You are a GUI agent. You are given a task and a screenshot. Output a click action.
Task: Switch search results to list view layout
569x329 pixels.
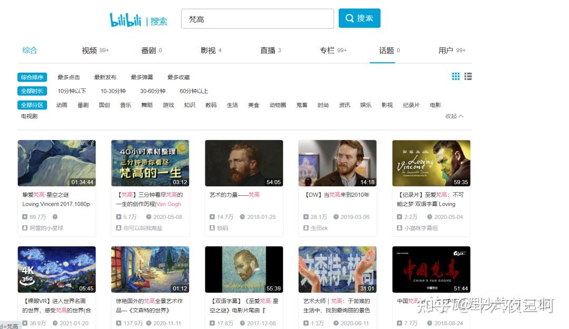click(x=468, y=76)
